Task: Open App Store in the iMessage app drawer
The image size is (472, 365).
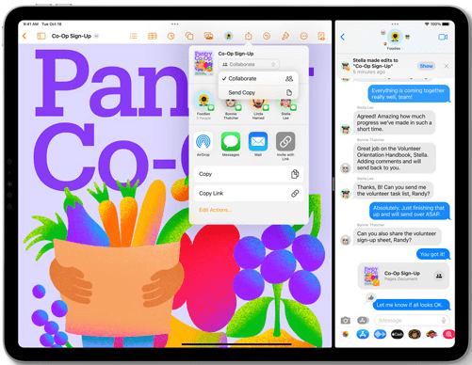Action: pos(363,335)
